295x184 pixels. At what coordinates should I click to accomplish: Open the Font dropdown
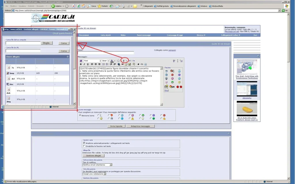point(92,61)
